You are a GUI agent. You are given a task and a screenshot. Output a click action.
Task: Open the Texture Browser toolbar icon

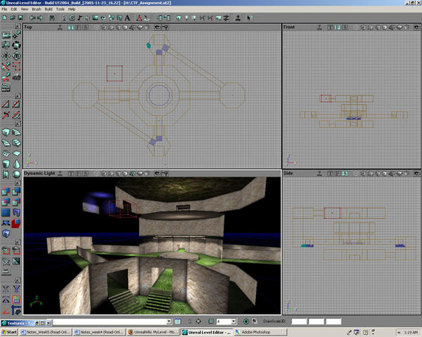pos(95,18)
